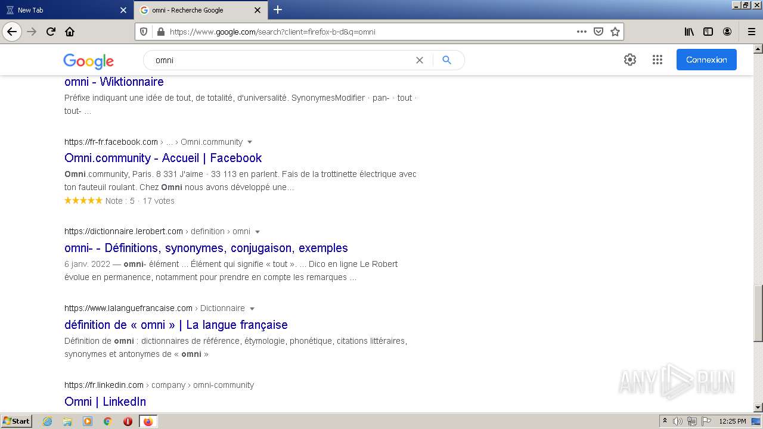Image resolution: width=763 pixels, height=429 pixels.
Task: View site security padlock info
Action: (160, 32)
